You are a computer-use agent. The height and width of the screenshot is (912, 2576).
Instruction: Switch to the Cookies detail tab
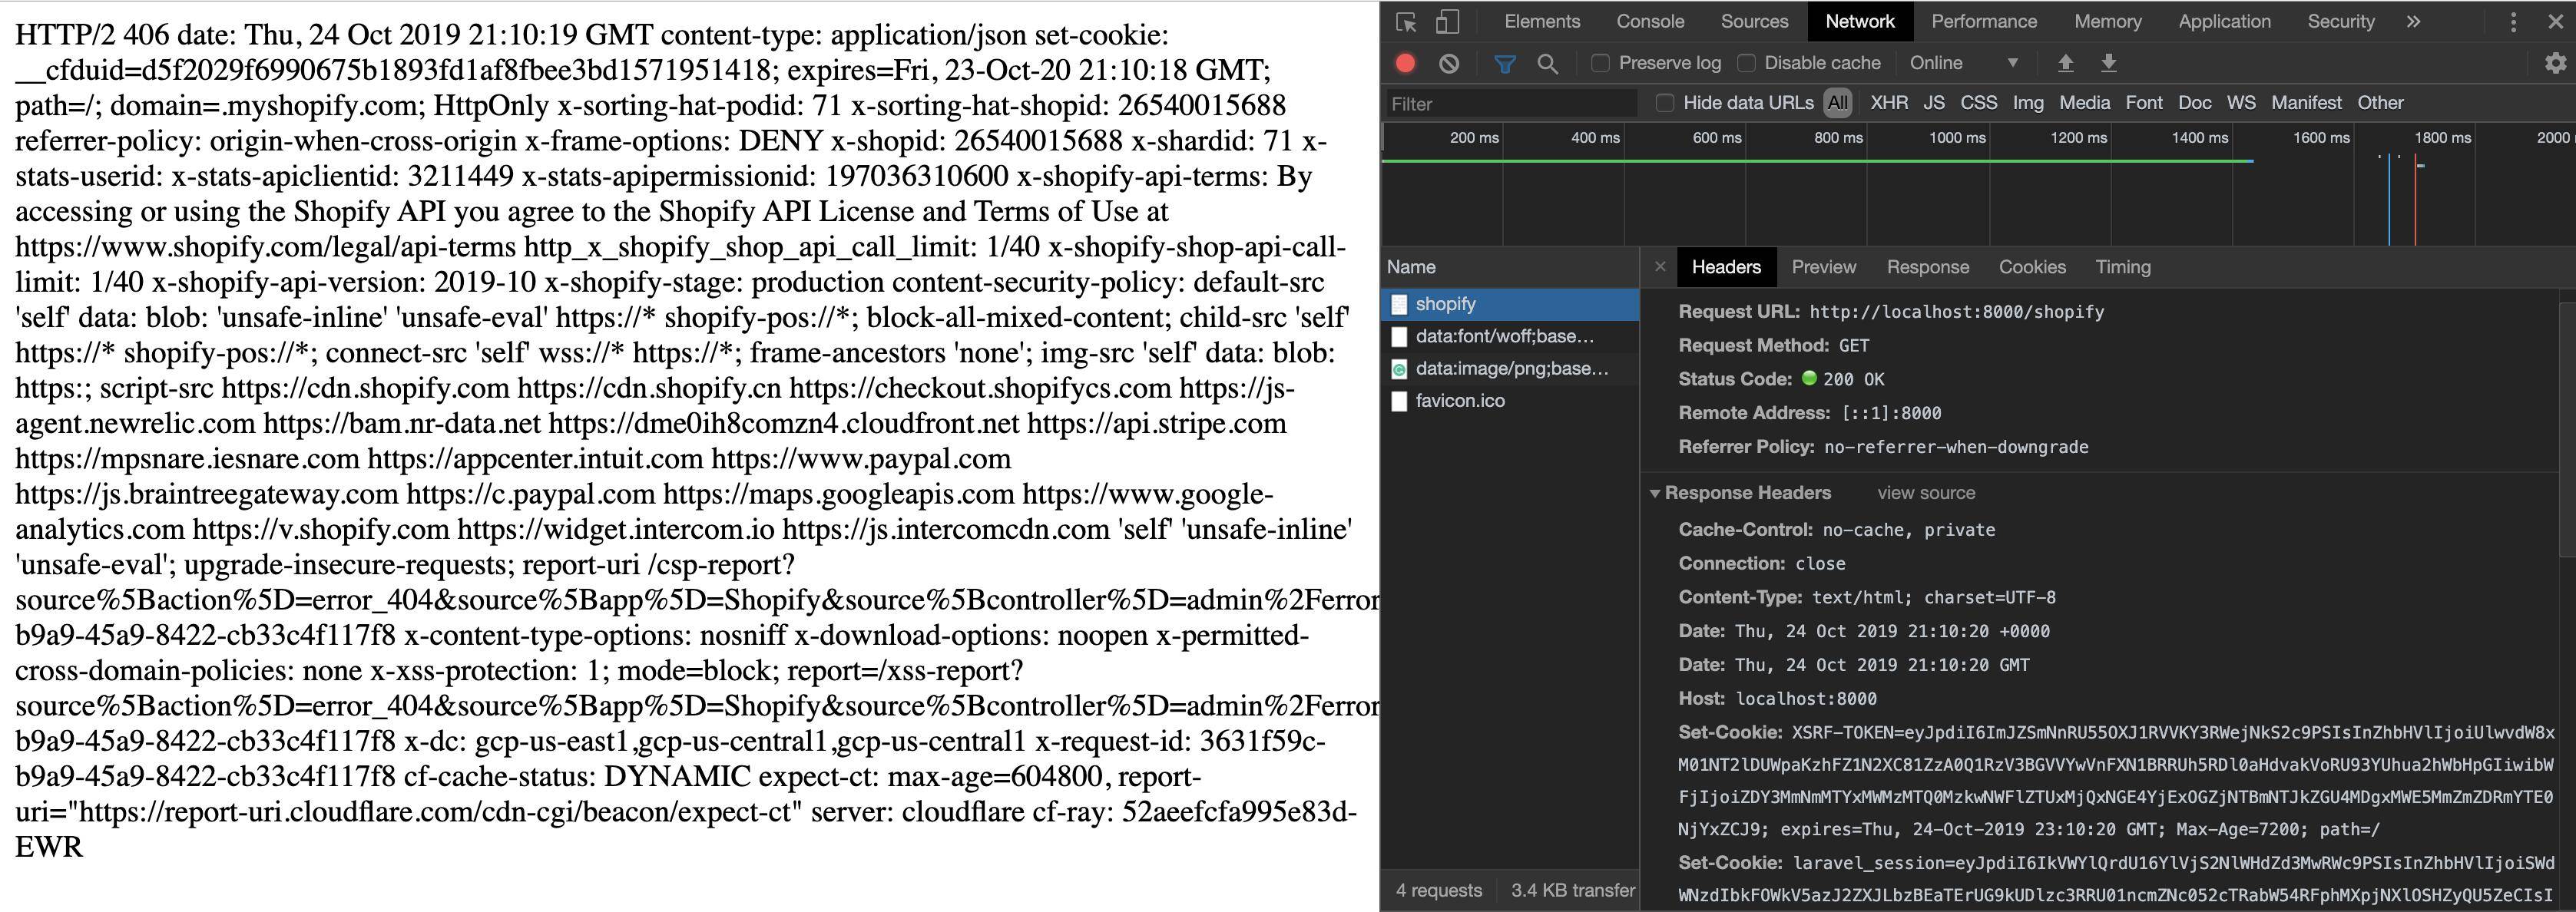[2031, 267]
